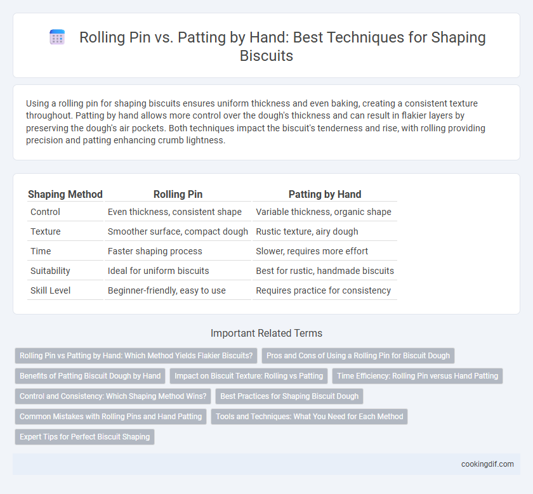Click the 'Texture' row label in table

pyautogui.click(x=46, y=231)
